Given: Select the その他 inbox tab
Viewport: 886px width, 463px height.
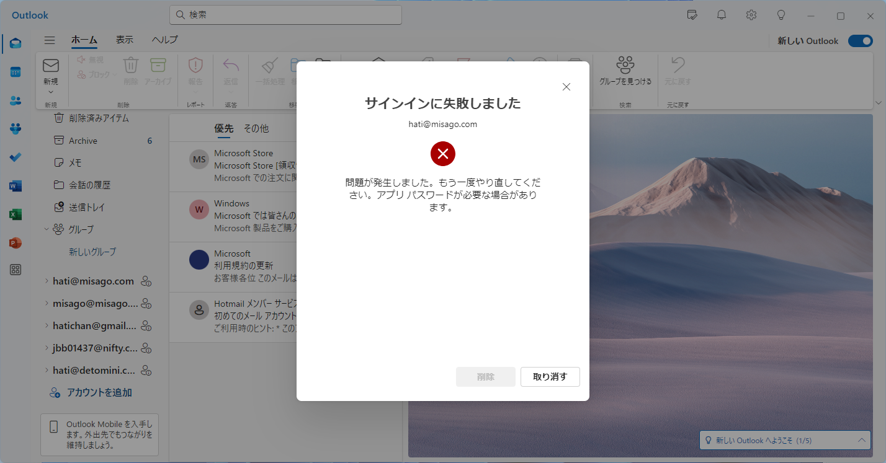Looking at the screenshot, I should click(x=256, y=129).
